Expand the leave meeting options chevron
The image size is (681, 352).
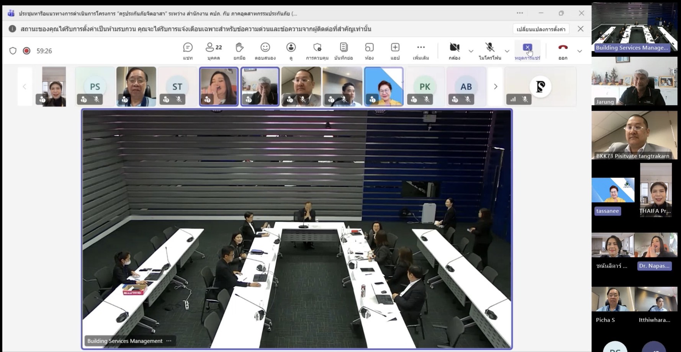pos(580,51)
